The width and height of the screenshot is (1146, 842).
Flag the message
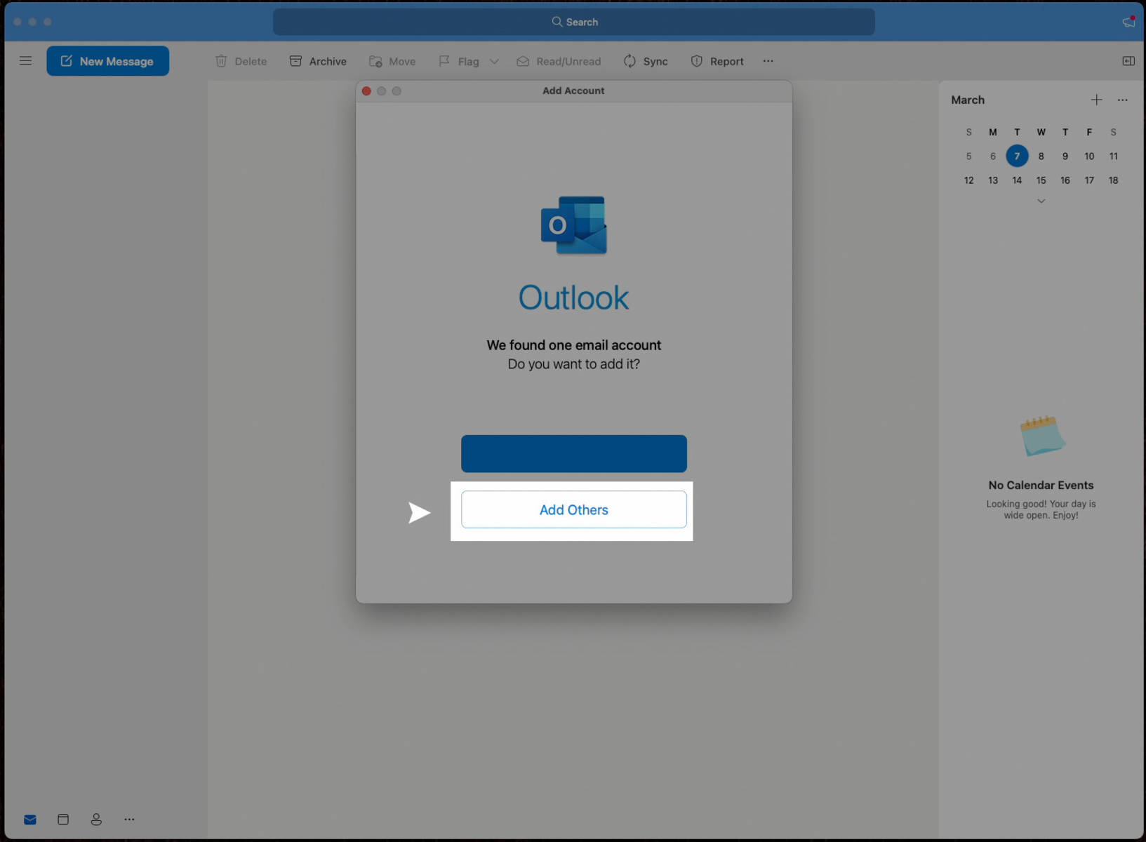(459, 61)
